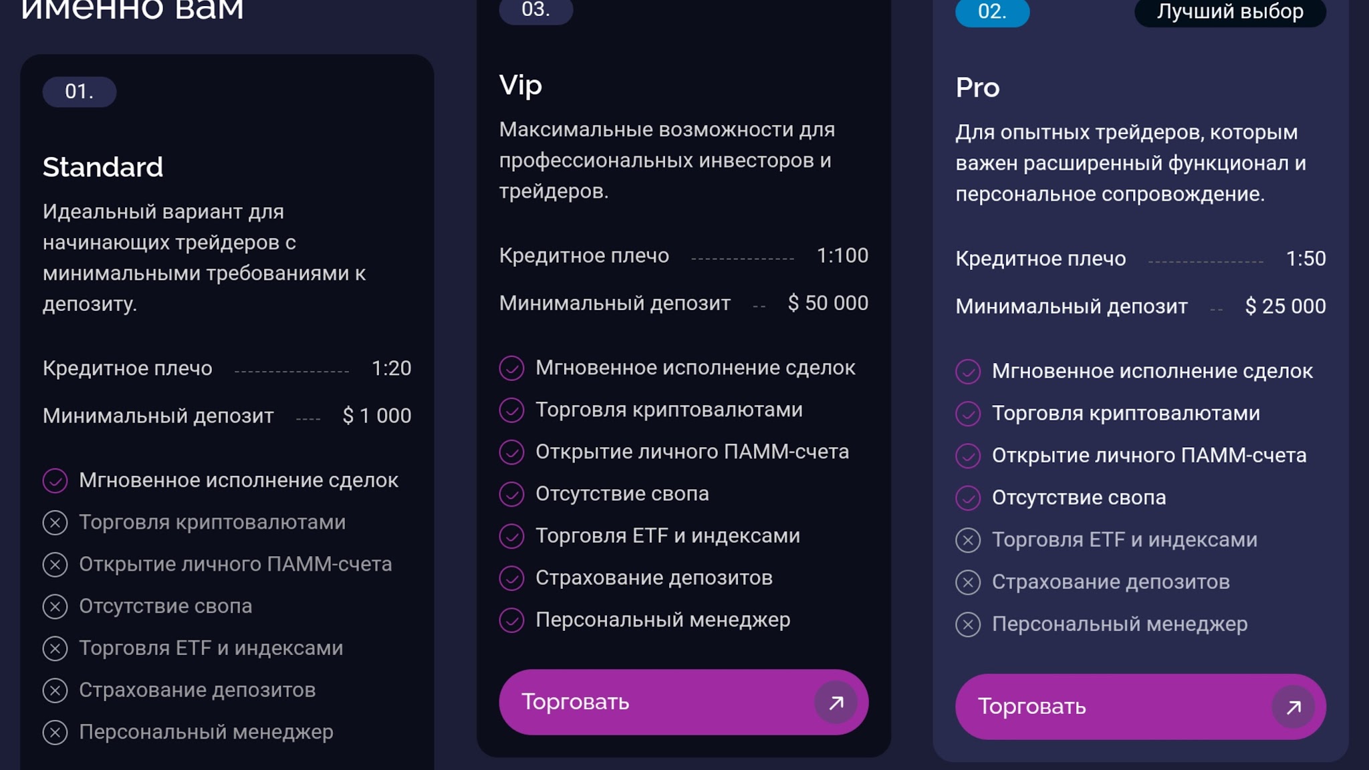Viewport: 1369px width, 770px height.
Task: Click the Лучший выбор label
Action: (x=1230, y=11)
